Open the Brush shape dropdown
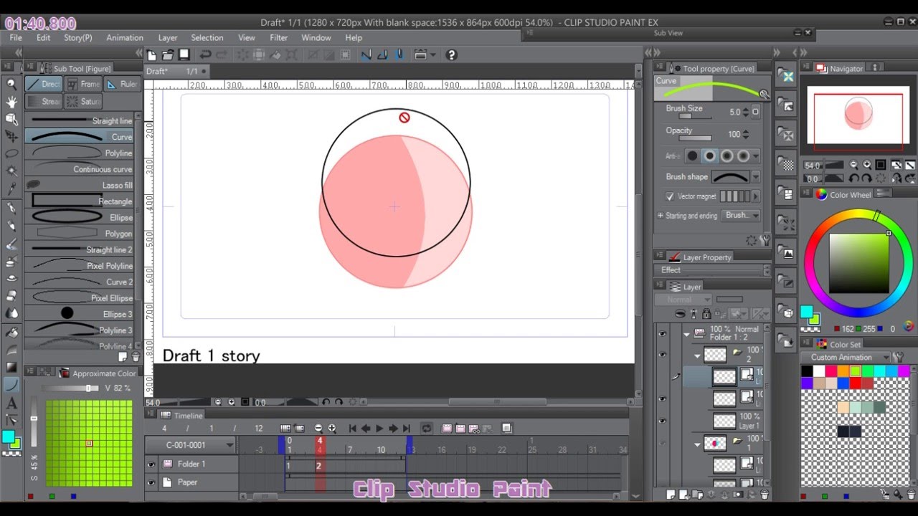This screenshot has height=516, width=918. [755, 177]
